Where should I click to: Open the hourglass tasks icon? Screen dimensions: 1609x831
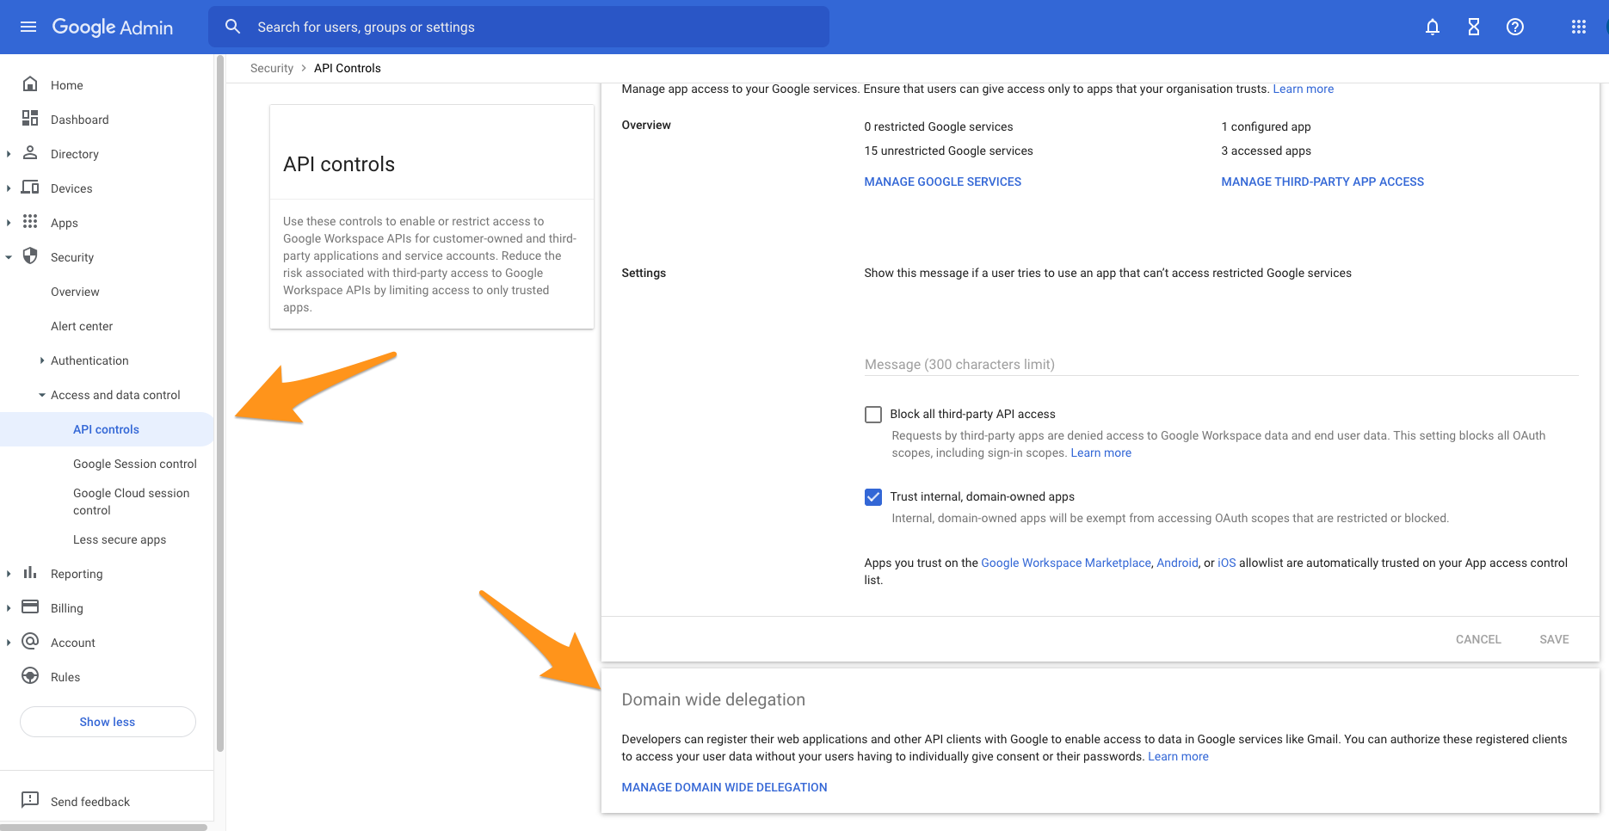(1474, 27)
